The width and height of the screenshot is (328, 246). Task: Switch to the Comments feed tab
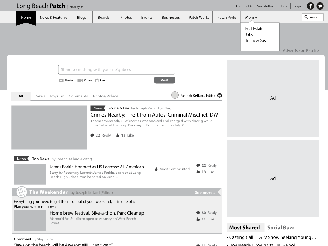[x=78, y=96]
